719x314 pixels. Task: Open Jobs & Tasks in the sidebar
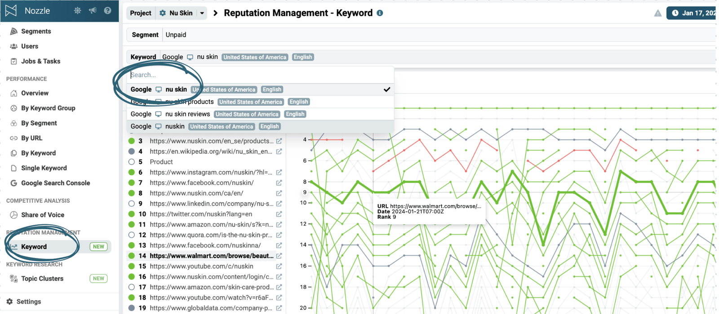click(x=40, y=61)
